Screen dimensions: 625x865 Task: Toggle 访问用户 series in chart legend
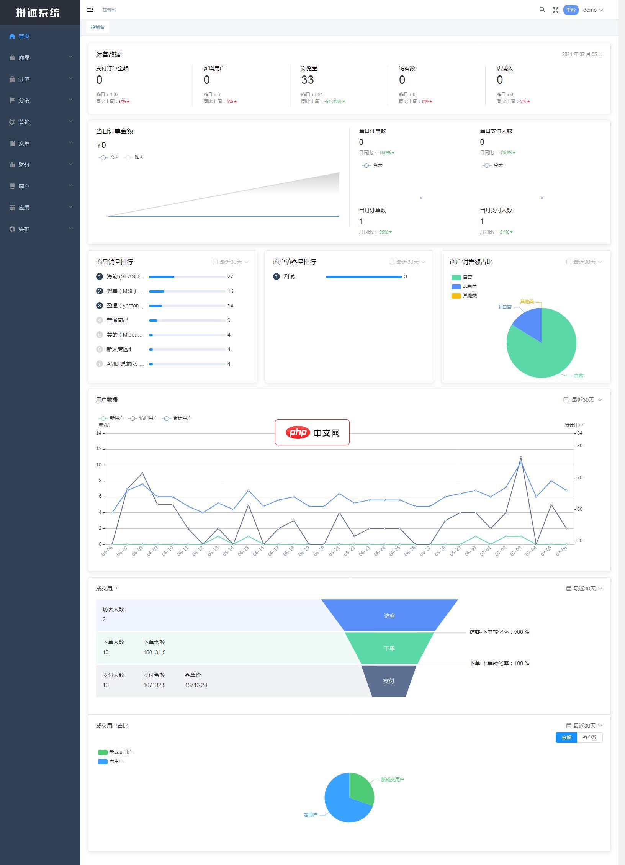coord(143,418)
